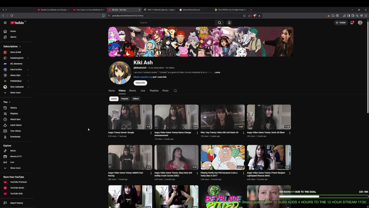Click the YouTube search input field
The image size is (369, 208).
[176, 23]
